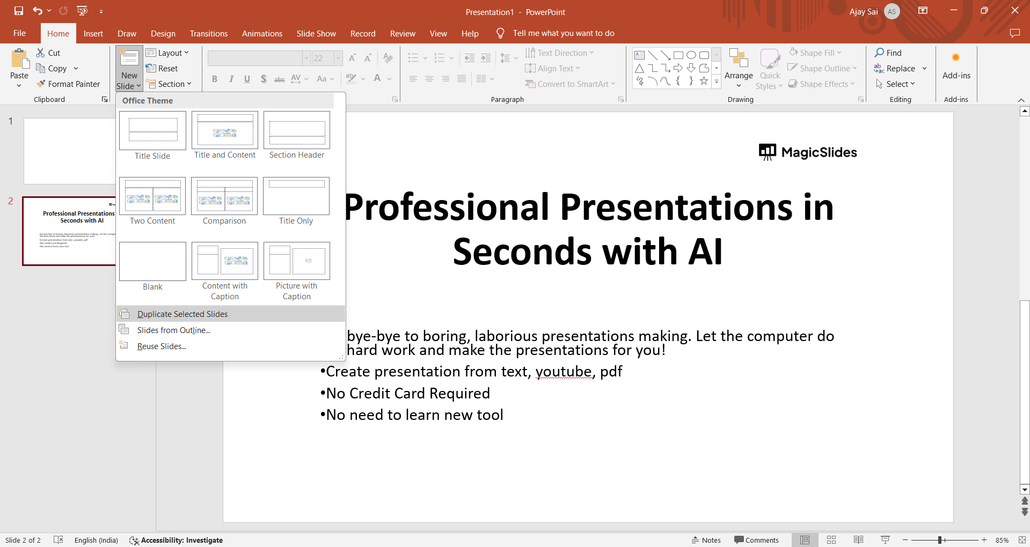Click the Undo arrow icon
1030x547 pixels.
(37, 11)
